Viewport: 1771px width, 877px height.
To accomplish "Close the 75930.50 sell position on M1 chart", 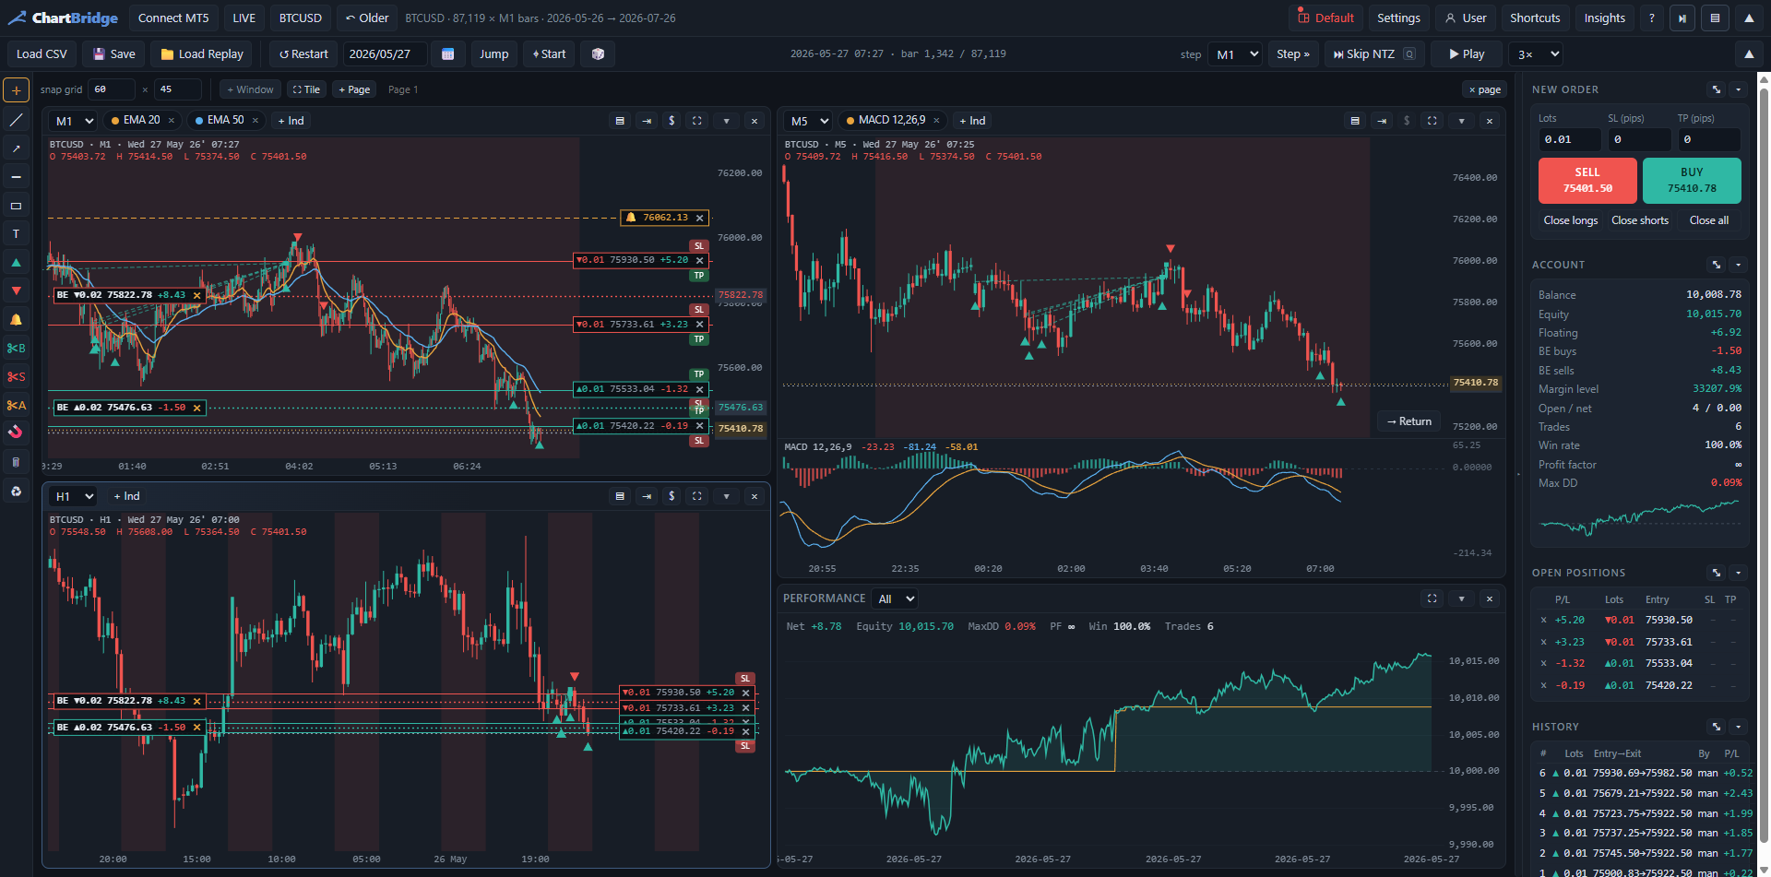I will click(699, 261).
